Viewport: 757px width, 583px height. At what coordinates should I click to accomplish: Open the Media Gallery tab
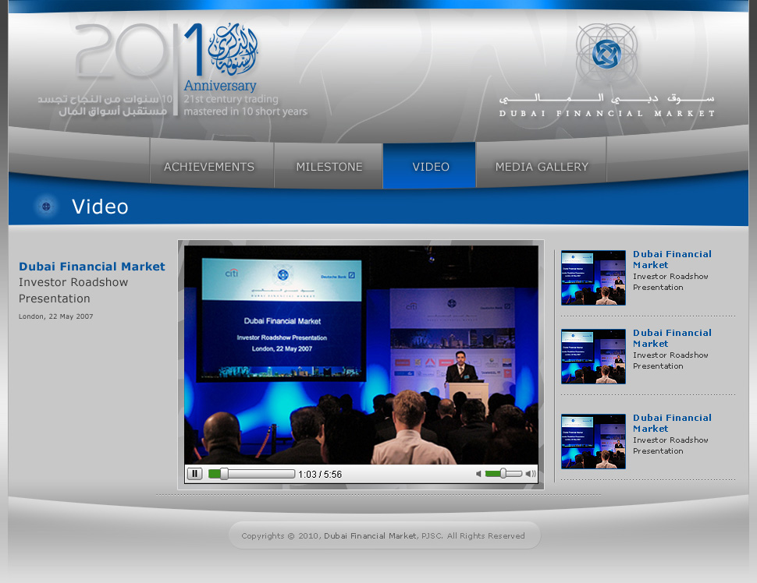(542, 167)
